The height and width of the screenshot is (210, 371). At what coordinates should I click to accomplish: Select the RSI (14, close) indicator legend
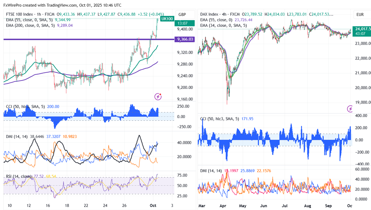19,176
